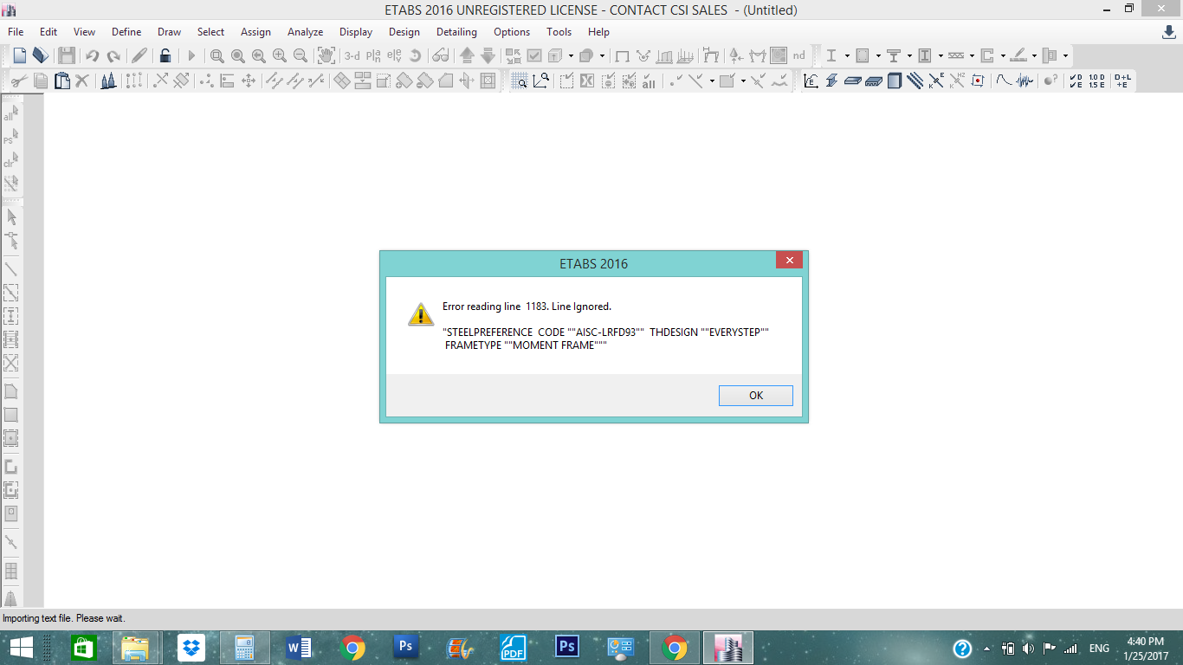
Task: Move up in list arrow icon
Action: point(467,55)
